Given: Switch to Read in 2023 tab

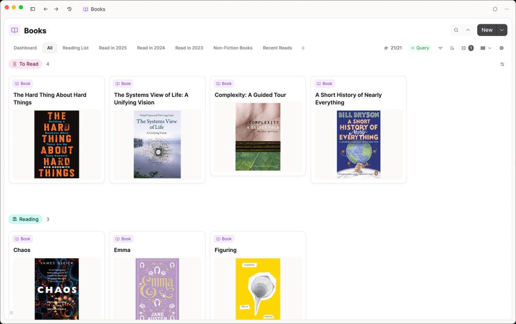Looking at the screenshot, I should pos(189,48).
